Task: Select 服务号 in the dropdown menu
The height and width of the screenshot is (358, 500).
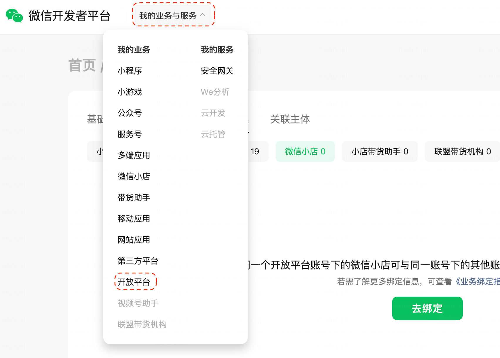Action: [x=129, y=134]
